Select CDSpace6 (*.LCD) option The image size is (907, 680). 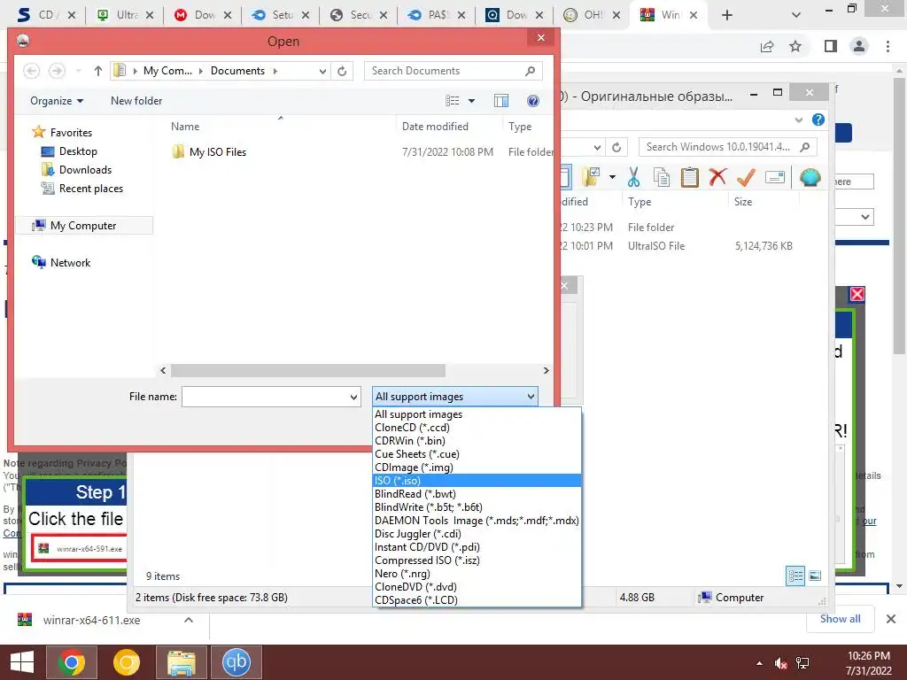pyautogui.click(x=477, y=600)
